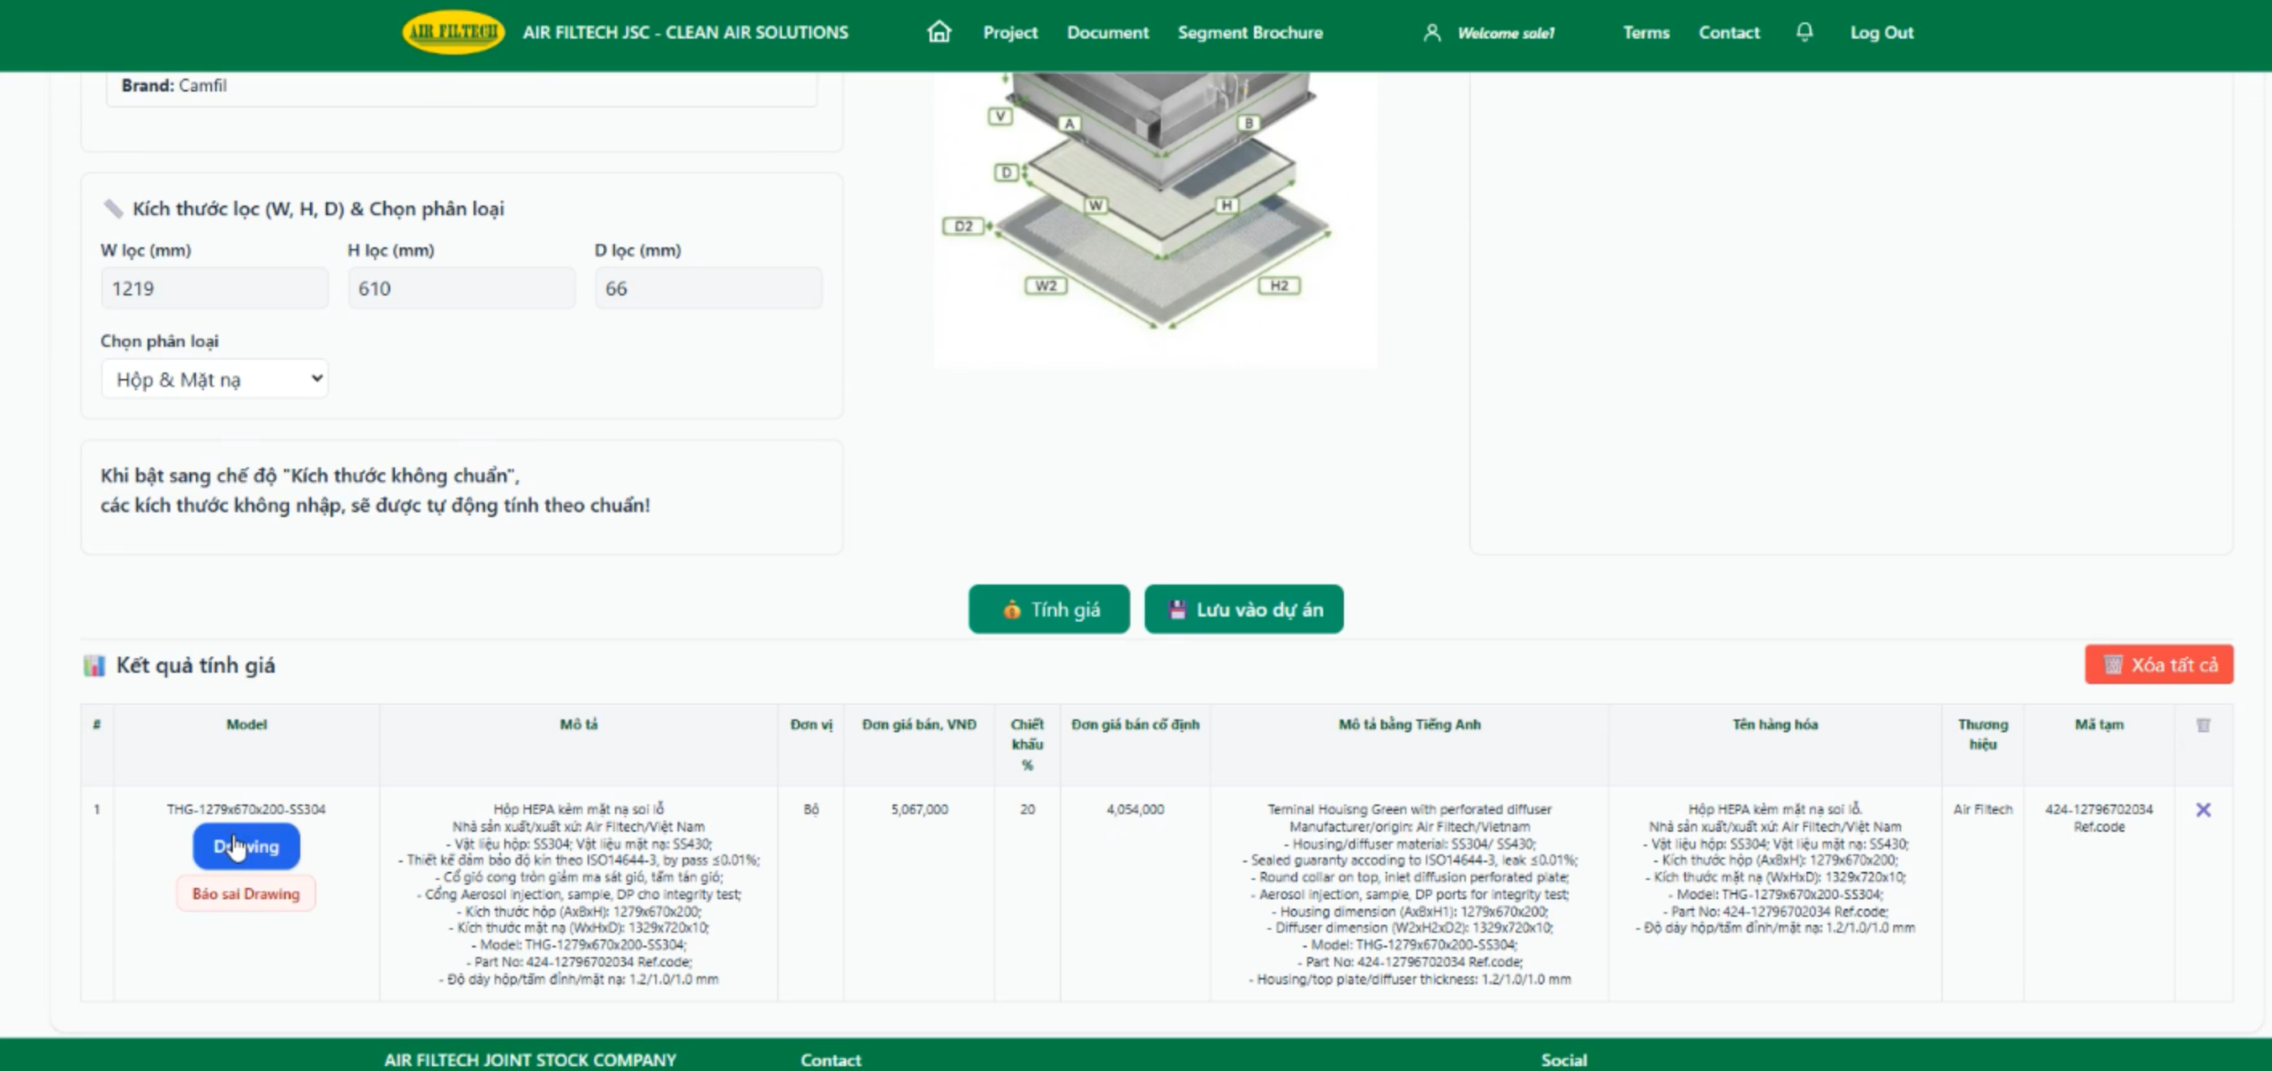Open the Document menu
Viewport: 2272px width, 1071px height.
(1107, 33)
